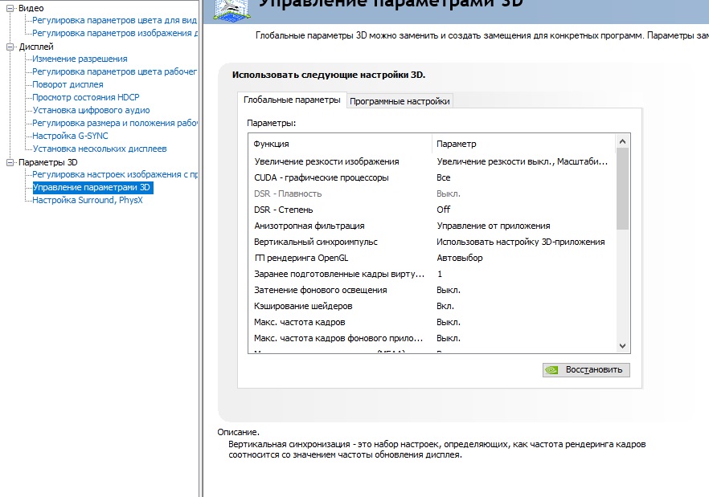
Task: Click the settings list scrollbar thumb
Action: 623,189
